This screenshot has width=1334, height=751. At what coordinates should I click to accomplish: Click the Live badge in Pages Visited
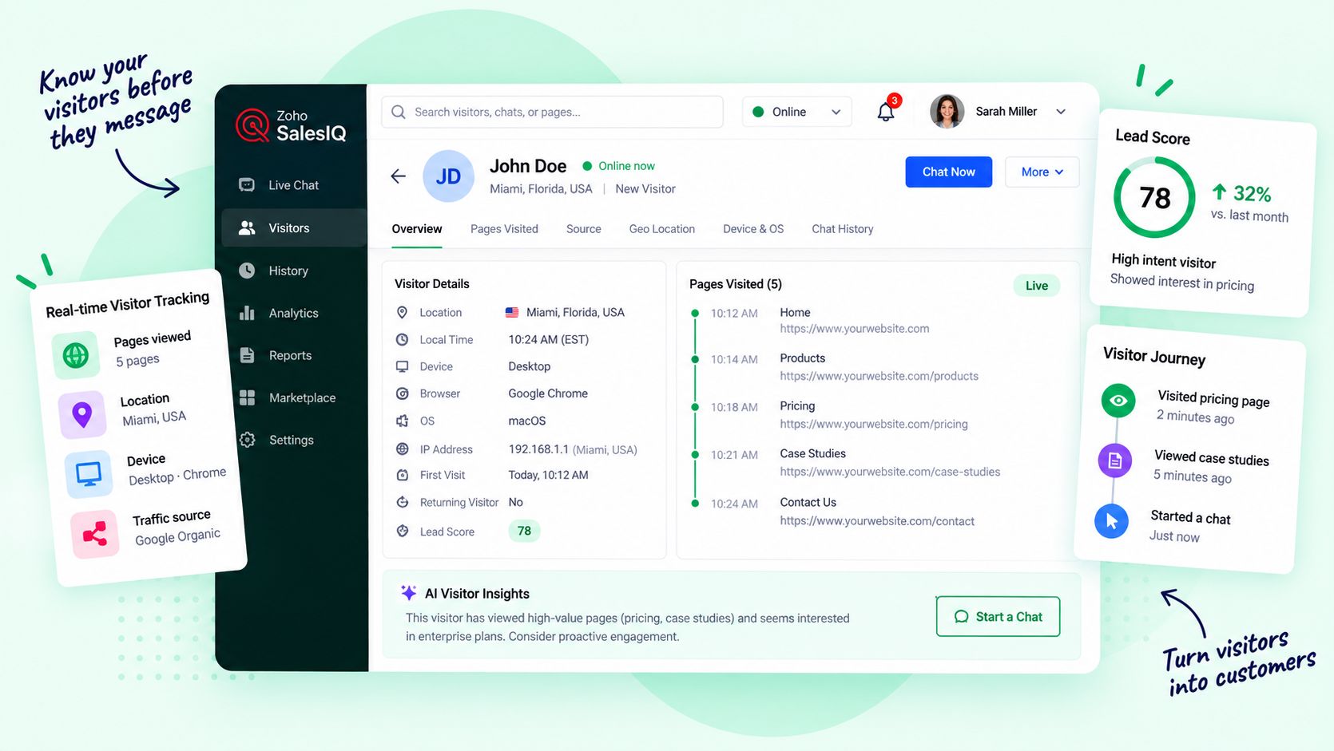tap(1036, 286)
